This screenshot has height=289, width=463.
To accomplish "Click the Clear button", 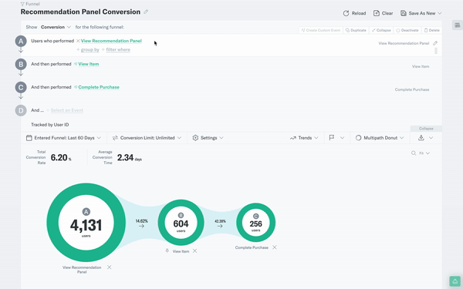I will pyautogui.click(x=383, y=13).
